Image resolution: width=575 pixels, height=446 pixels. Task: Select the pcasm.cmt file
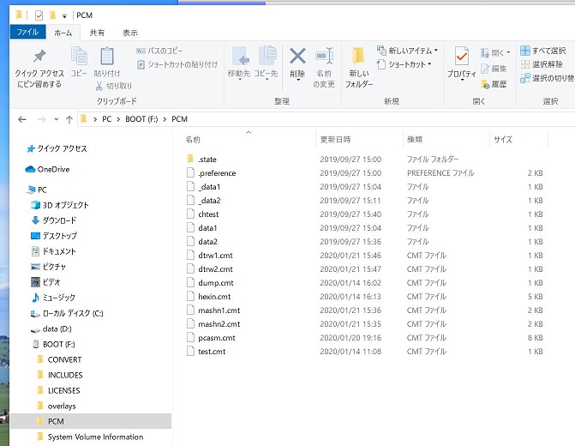[x=211, y=338]
